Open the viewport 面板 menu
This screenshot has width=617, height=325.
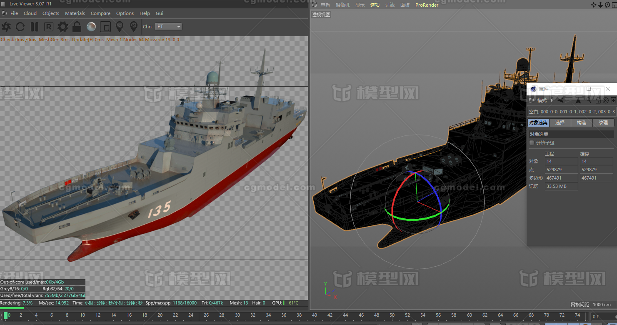point(405,5)
